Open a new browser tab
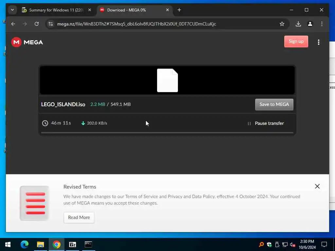 point(179,10)
